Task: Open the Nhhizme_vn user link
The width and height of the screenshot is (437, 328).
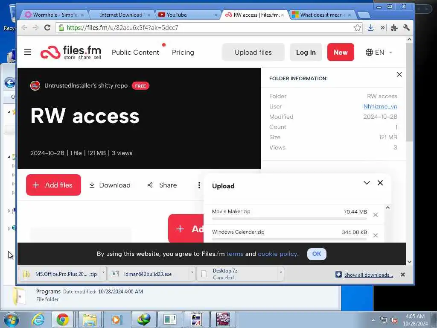Action: point(380,106)
